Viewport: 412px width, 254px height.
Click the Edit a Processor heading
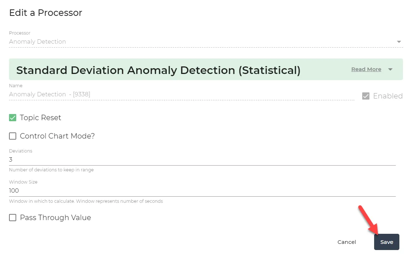pyautogui.click(x=46, y=13)
